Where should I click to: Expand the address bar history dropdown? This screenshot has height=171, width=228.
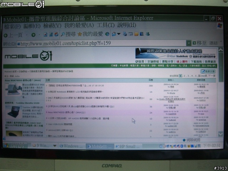tap(188, 43)
